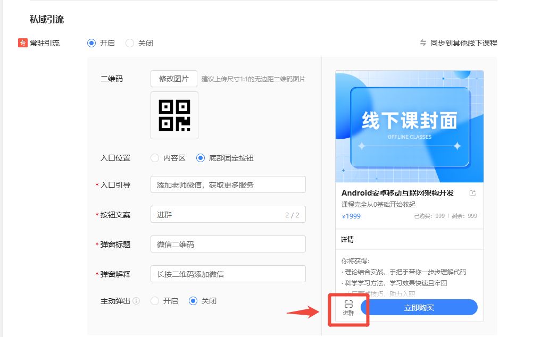Select 关闭 for 常驻引流
This screenshot has height=337, width=558.
pyautogui.click(x=130, y=43)
